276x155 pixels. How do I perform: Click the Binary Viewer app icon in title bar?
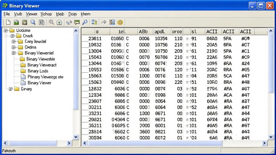5,6
